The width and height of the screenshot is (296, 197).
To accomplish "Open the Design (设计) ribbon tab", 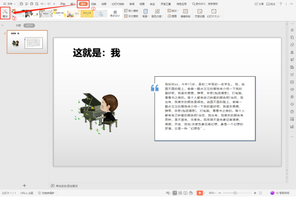I will point(83,4).
